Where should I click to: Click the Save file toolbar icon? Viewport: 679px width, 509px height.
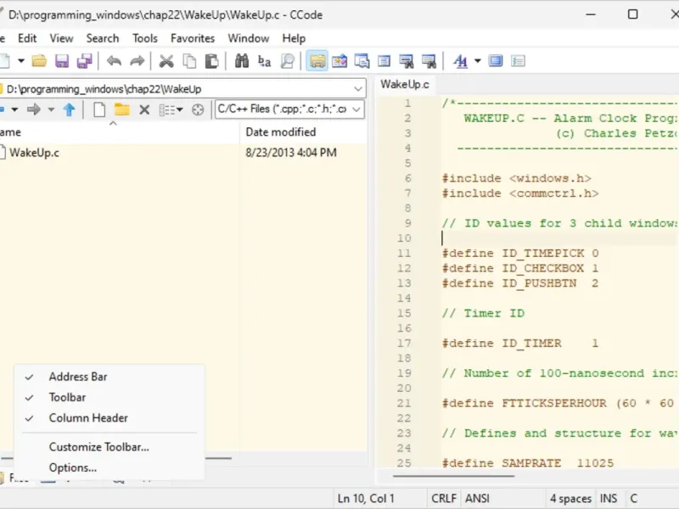[x=62, y=61]
